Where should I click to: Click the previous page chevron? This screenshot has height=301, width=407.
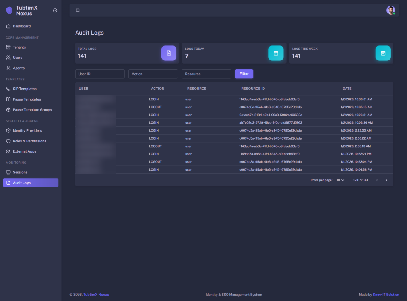pyautogui.click(x=377, y=180)
